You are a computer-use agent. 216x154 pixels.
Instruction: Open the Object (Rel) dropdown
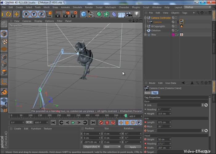tap(92, 147)
